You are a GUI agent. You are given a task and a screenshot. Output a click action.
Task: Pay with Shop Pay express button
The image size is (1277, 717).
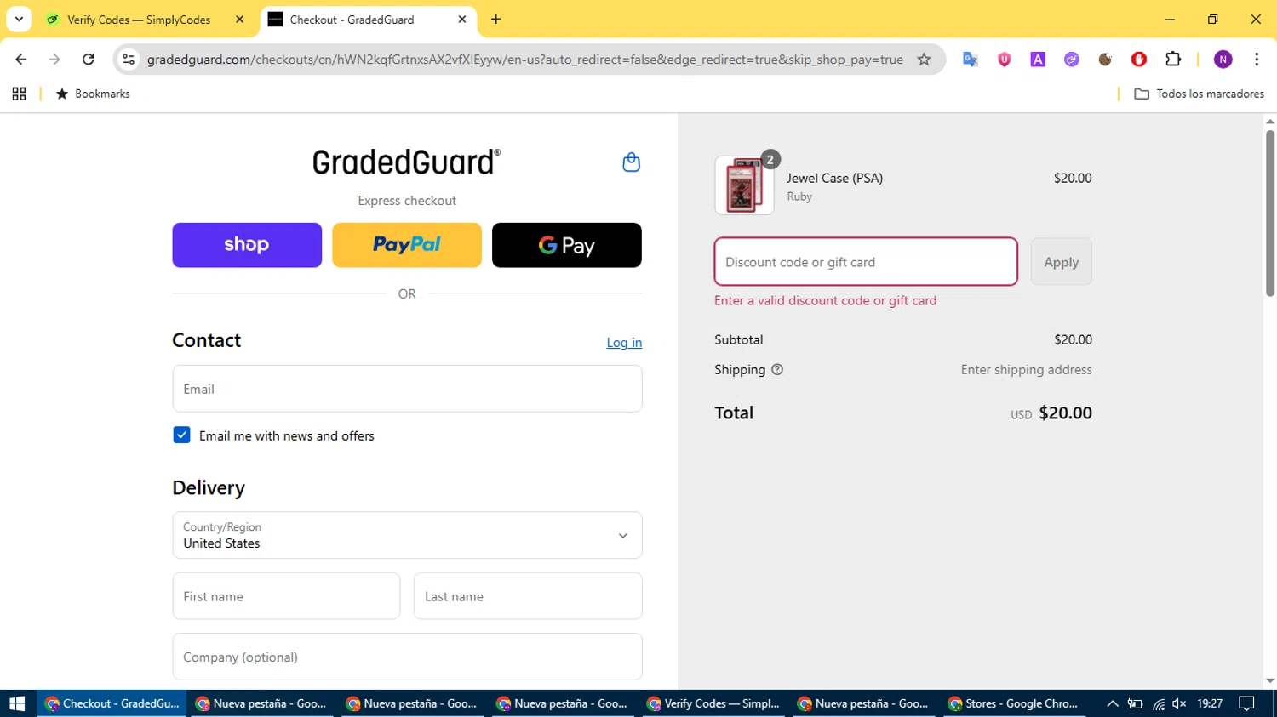coord(247,245)
